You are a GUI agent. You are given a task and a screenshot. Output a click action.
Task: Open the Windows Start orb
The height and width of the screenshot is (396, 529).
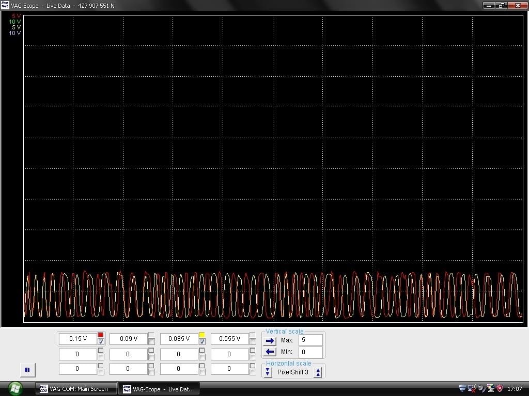15,388
